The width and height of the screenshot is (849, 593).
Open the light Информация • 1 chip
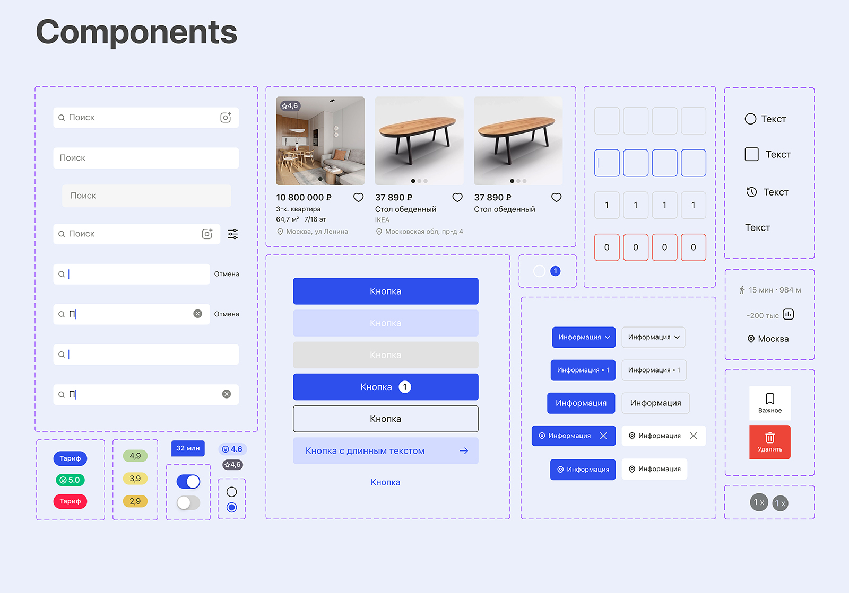point(654,370)
